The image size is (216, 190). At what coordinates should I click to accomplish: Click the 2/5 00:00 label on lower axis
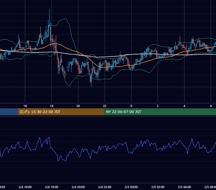(131, 187)
